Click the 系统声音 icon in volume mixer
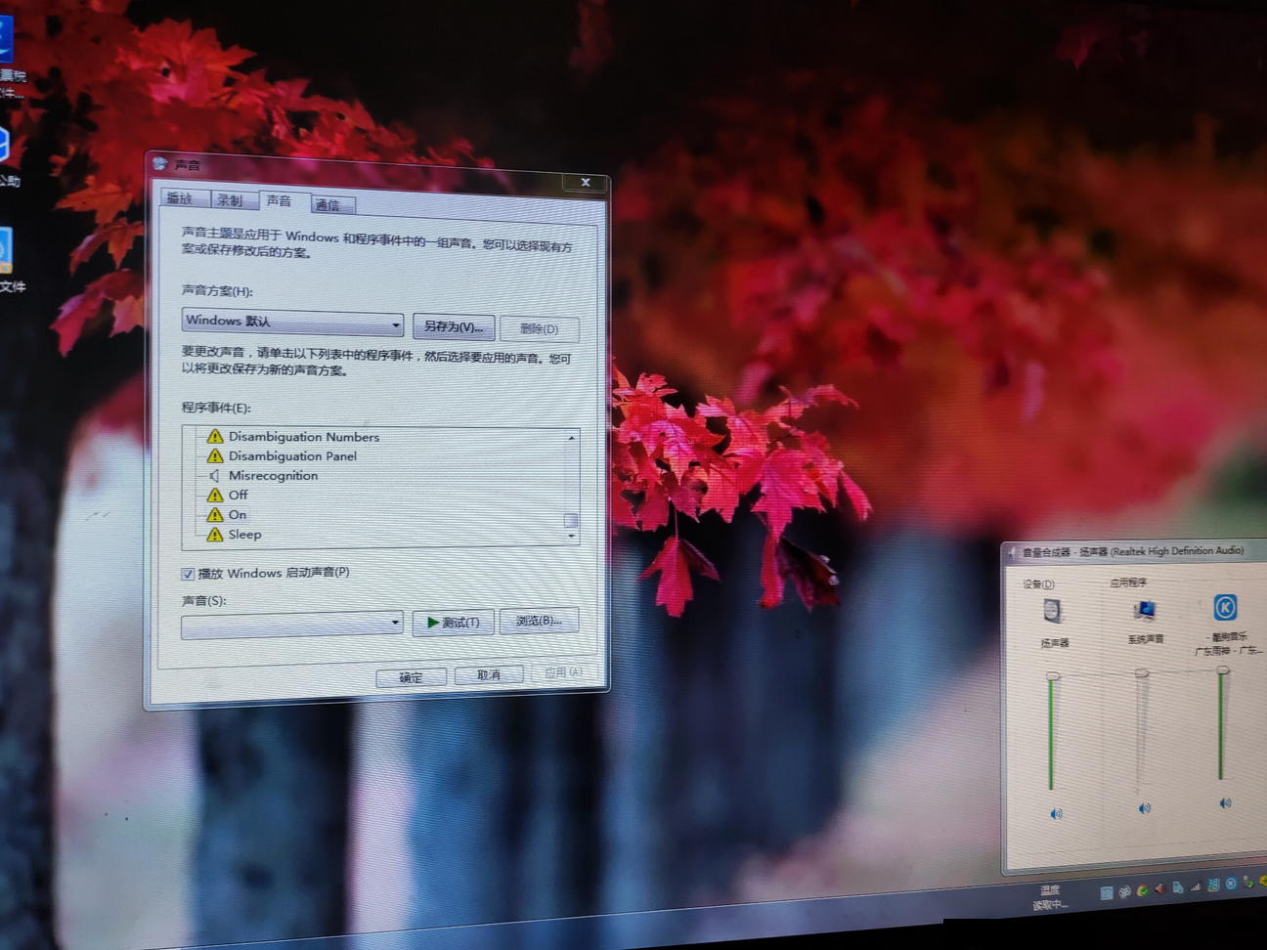The image size is (1267, 950). [1144, 610]
